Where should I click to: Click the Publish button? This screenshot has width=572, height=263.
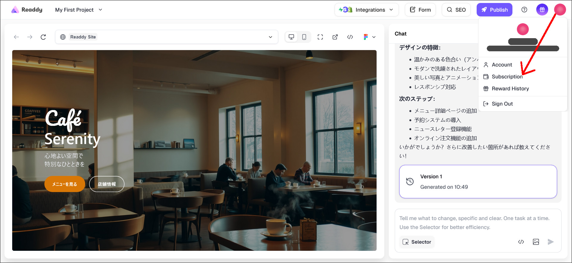point(494,10)
